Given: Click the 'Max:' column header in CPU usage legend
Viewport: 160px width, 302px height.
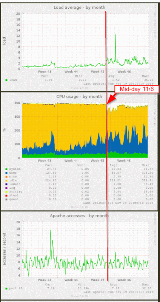Looking at the screenshot, I should [146, 165].
